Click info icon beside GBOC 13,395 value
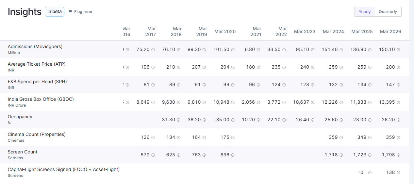This screenshot has width=414, height=184. click(398, 102)
